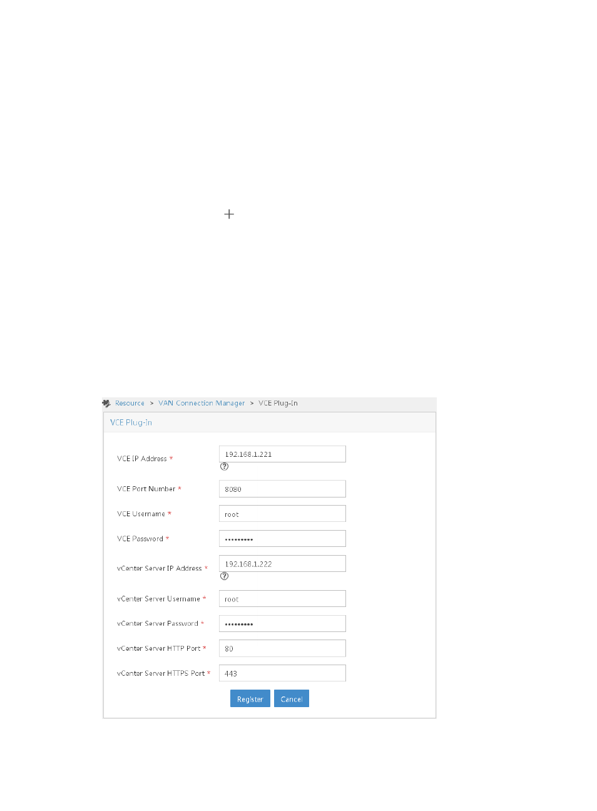Focus the vCenter Server Username field
The image size is (597, 811).
point(282,599)
